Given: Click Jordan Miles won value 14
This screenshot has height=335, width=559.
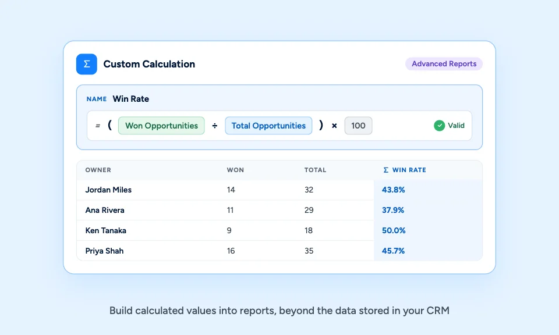Looking at the screenshot, I should pyautogui.click(x=231, y=190).
